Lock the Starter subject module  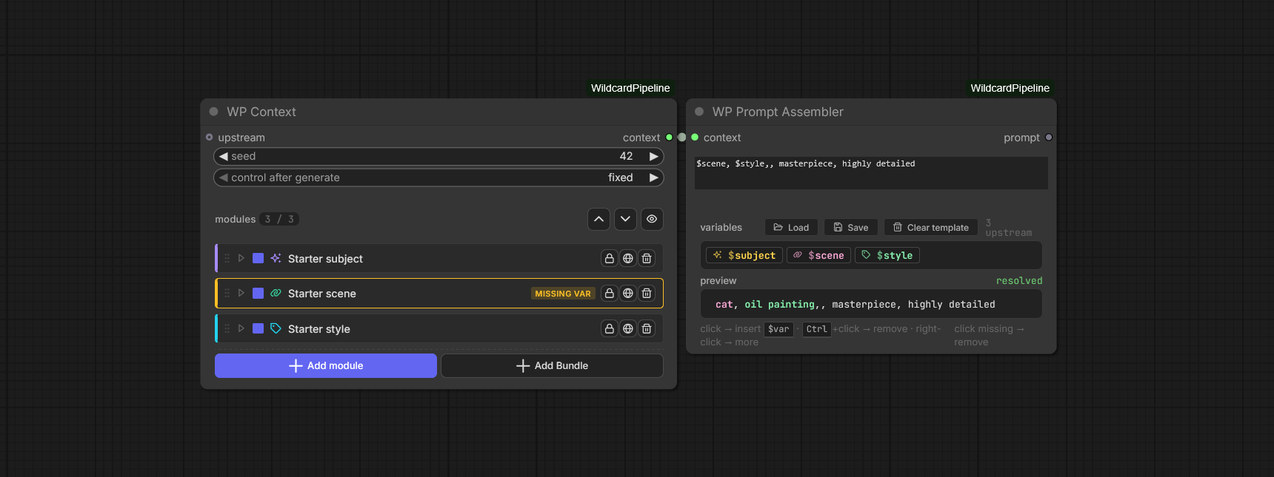tap(609, 258)
